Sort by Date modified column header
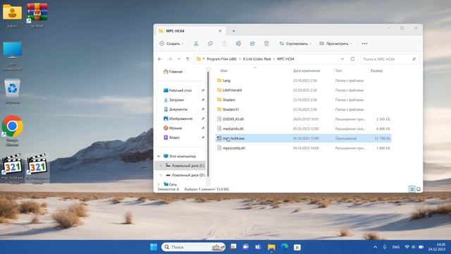 [307, 71]
